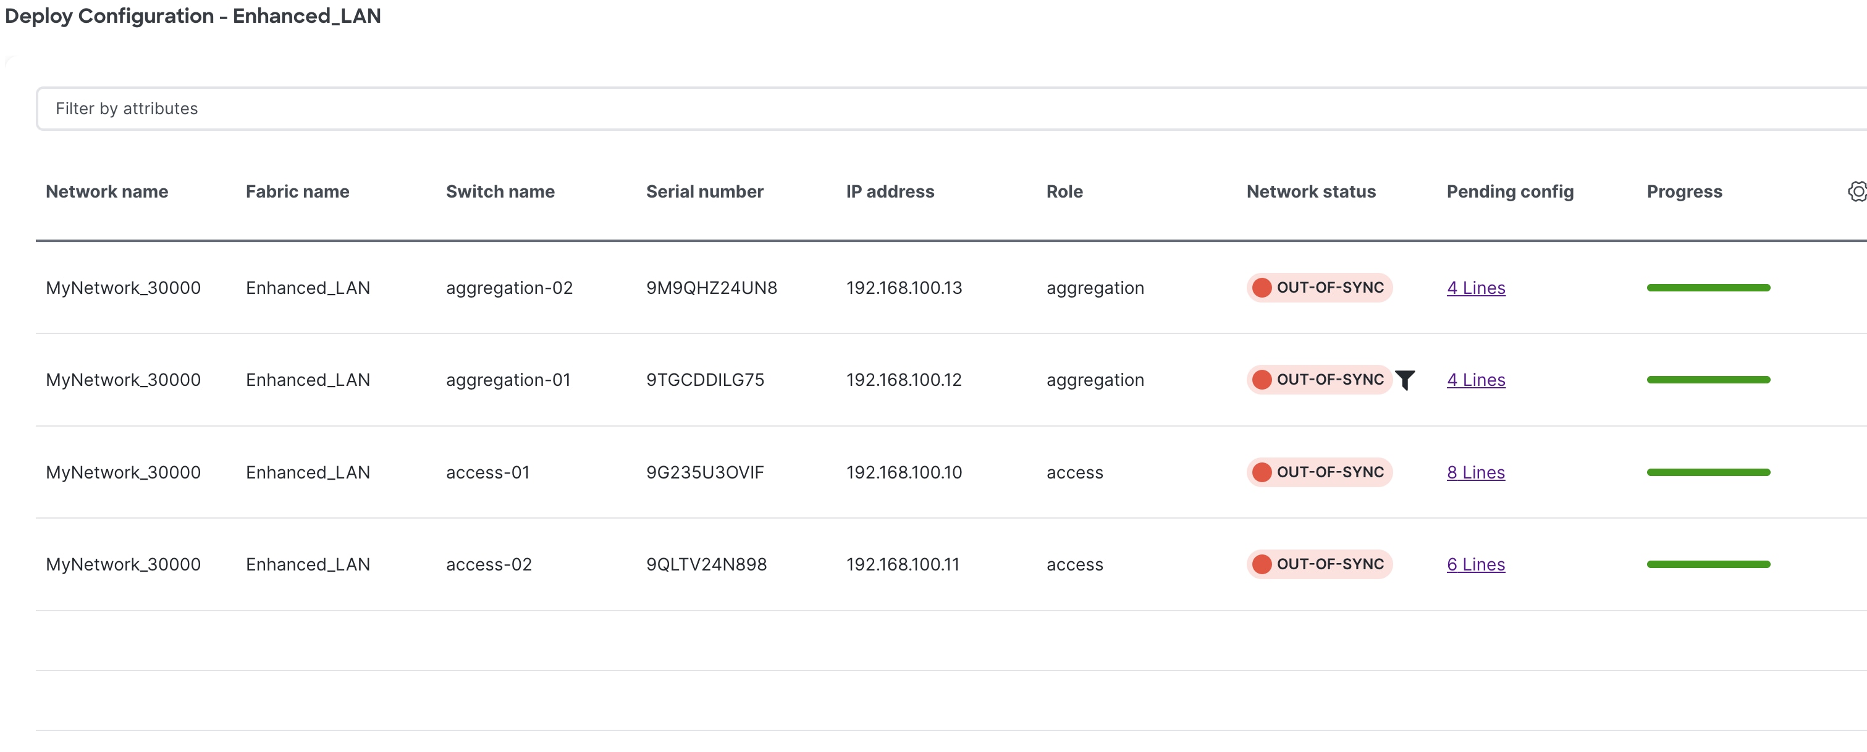Sort by Serial number column header
1867x752 pixels.
[704, 191]
